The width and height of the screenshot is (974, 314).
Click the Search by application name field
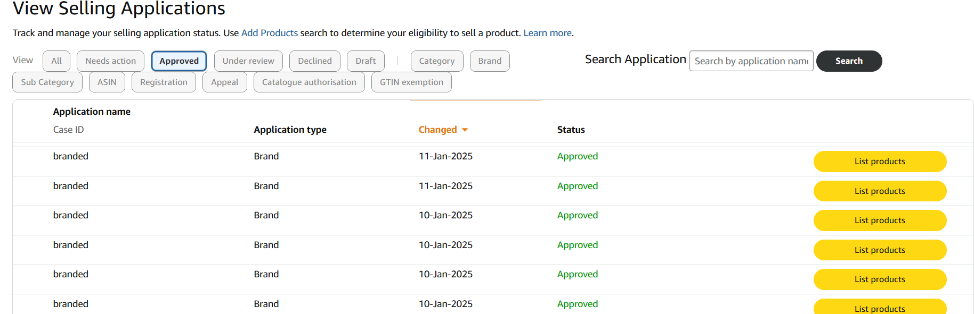click(x=751, y=61)
